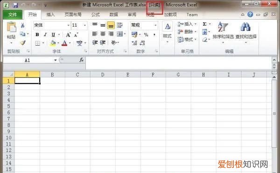Select the Format Painter brush
The height and width of the screenshot is (173, 280).
click(23, 42)
